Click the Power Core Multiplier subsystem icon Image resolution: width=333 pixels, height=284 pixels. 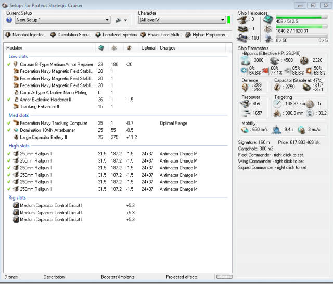point(144,35)
